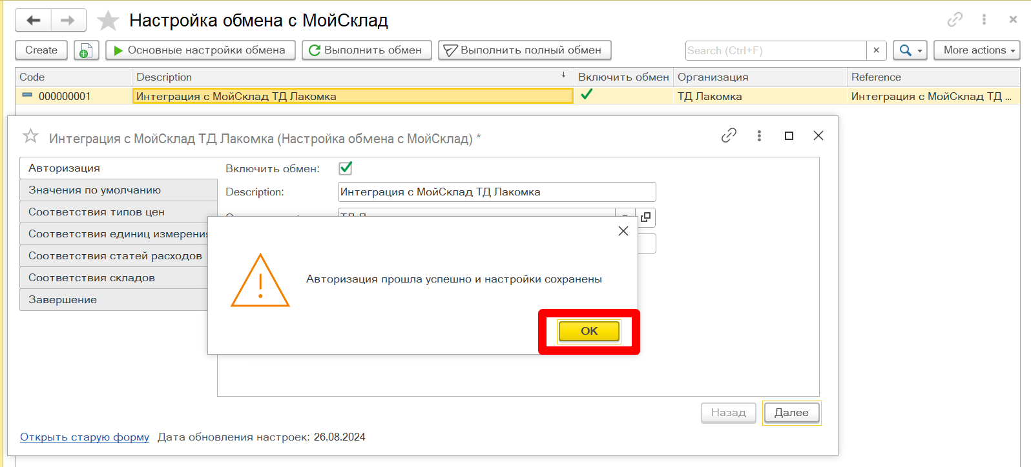Click Выполнить обмен button
The width and height of the screenshot is (1031, 467).
366,50
